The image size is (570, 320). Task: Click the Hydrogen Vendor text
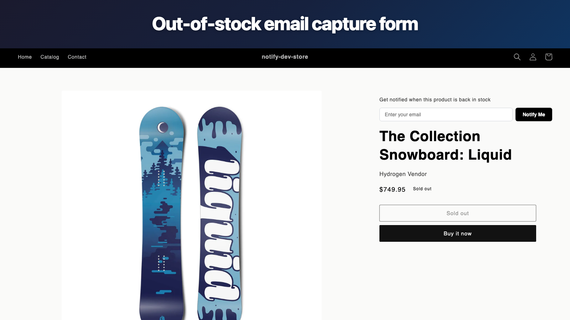click(403, 174)
